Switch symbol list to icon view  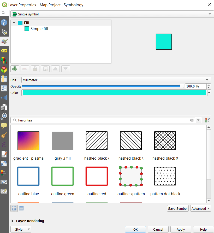click(14, 208)
